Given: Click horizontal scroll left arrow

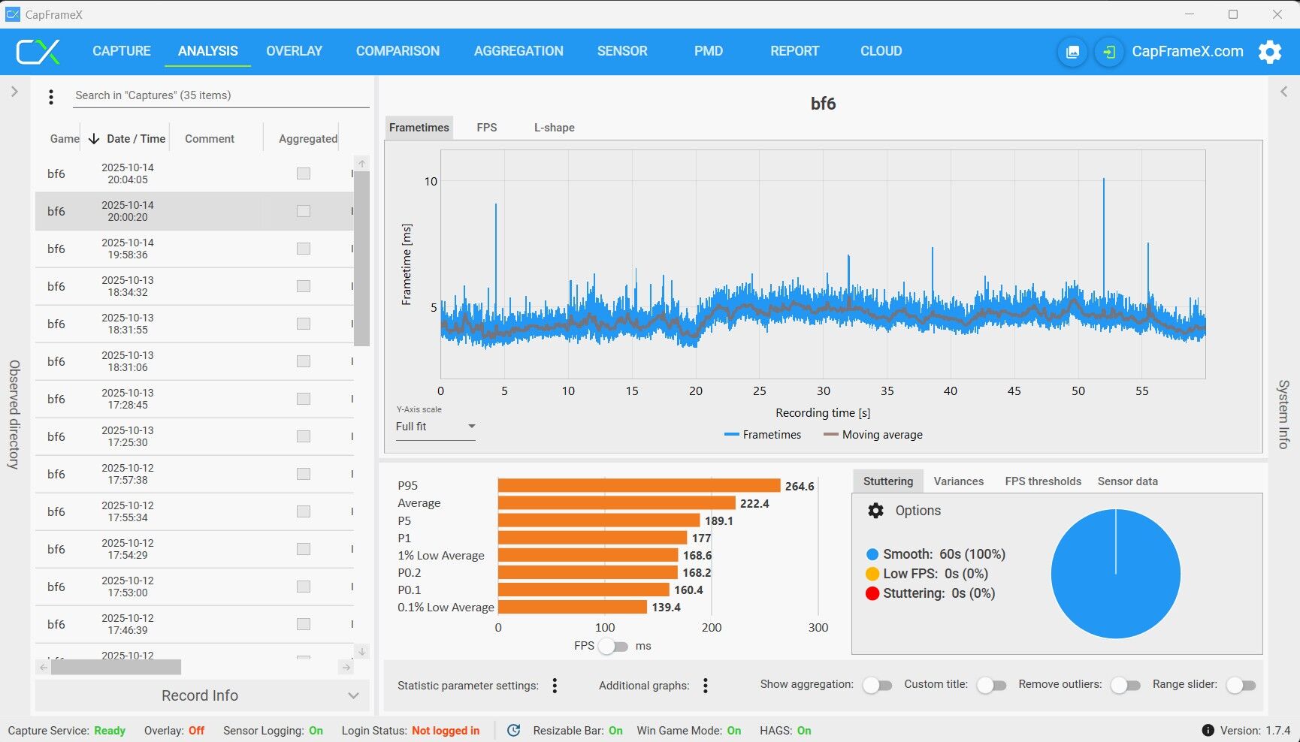Looking at the screenshot, I should (43, 667).
